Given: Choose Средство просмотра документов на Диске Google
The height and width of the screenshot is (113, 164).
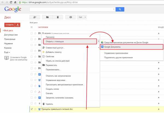Looking at the screenshot, I should pos(126,42).
